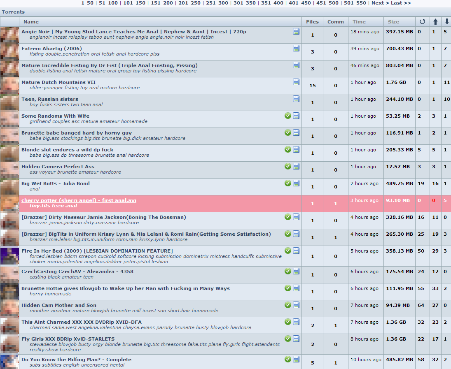Sort by the Time column header
The width and height of the screenshot is (451, 369).
(359, 22)
